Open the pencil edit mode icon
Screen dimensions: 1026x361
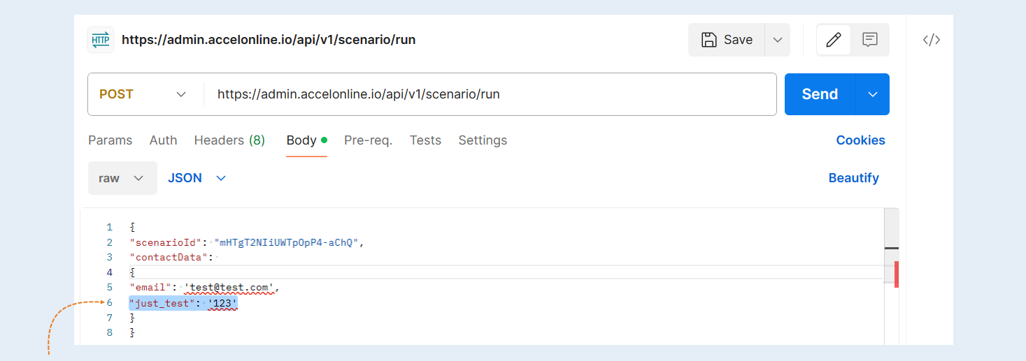tap(833, 40)
